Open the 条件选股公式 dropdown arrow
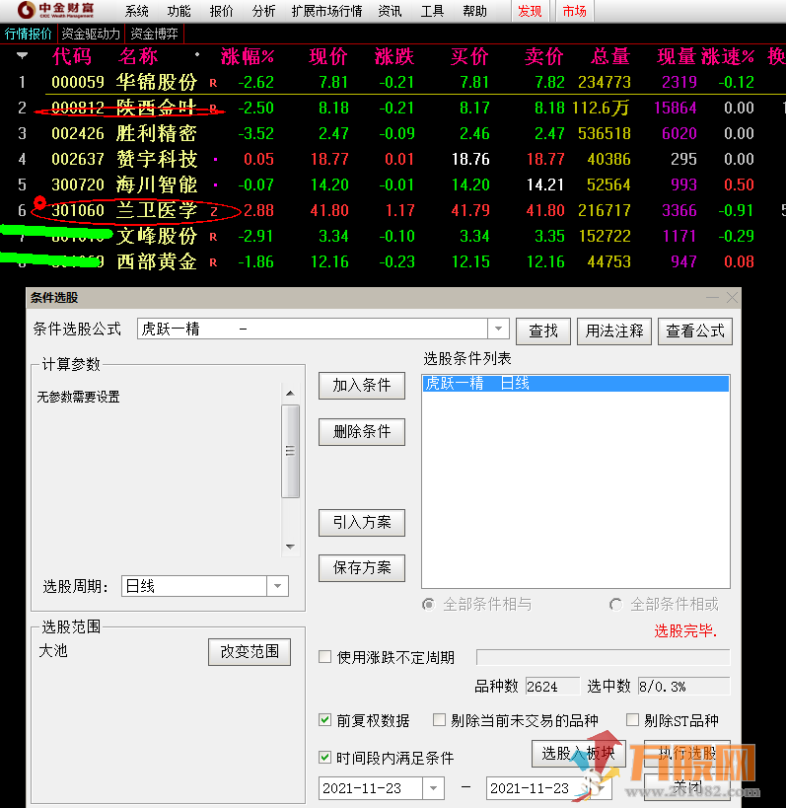Viewport: 786px width, 808px height. (498, 329)
